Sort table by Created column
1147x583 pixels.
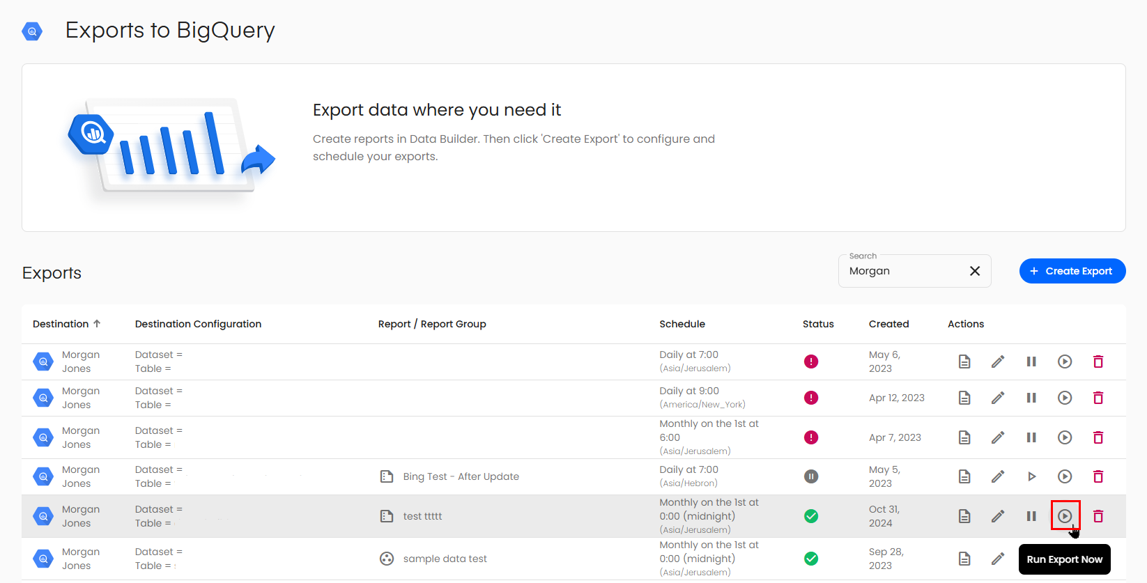click(888, 324)
